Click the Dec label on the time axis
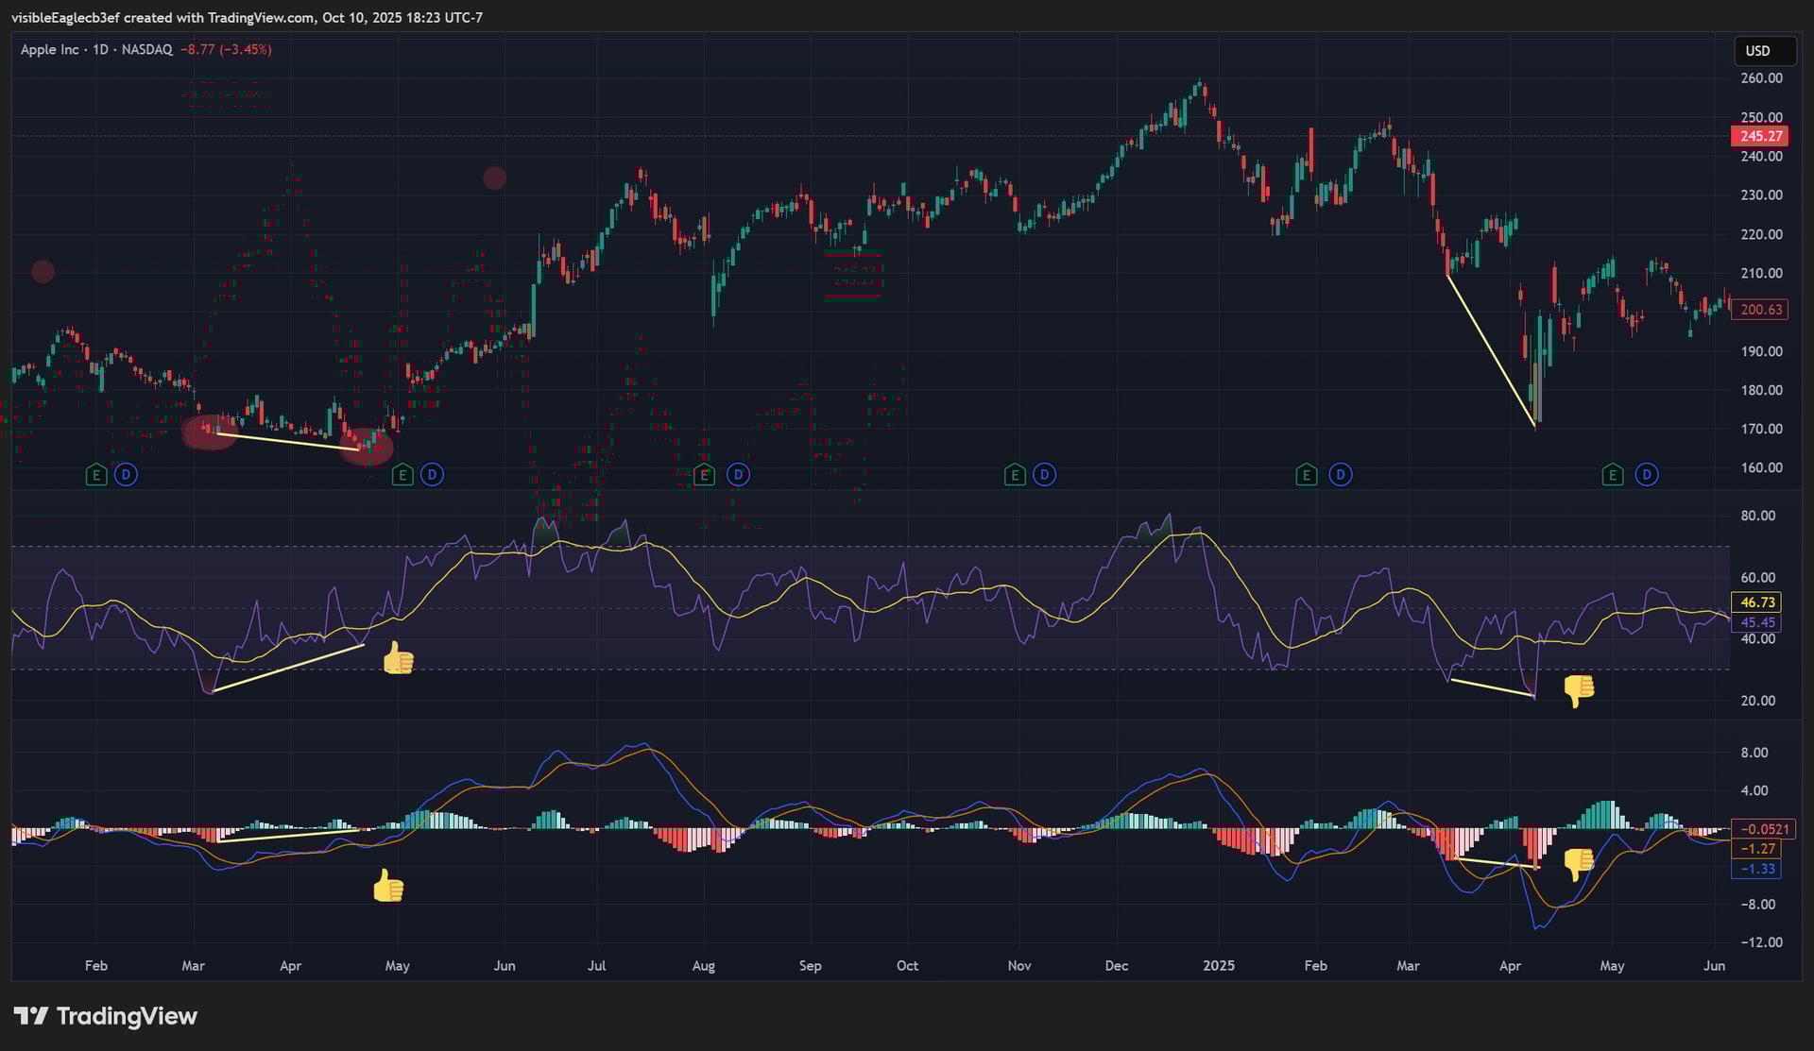 (1117, 965)
